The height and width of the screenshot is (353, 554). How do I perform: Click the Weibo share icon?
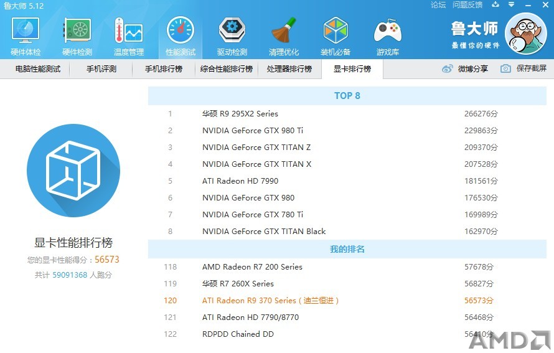click(x=448, y=68)
